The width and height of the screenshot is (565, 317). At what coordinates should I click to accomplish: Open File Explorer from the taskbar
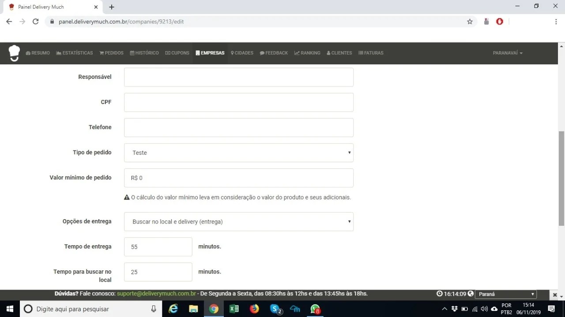pos(193,309)
